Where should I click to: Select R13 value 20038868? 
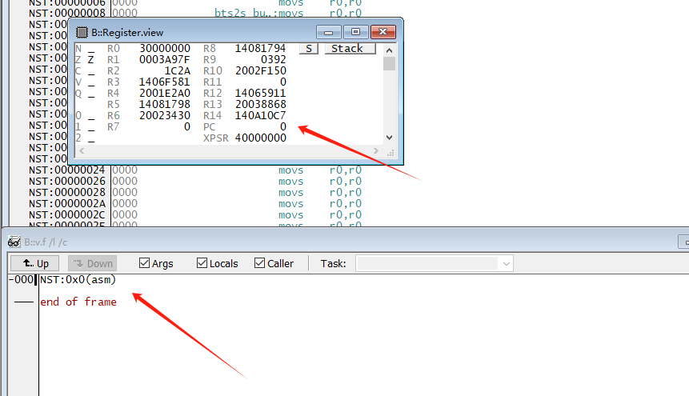coord(261,104)
